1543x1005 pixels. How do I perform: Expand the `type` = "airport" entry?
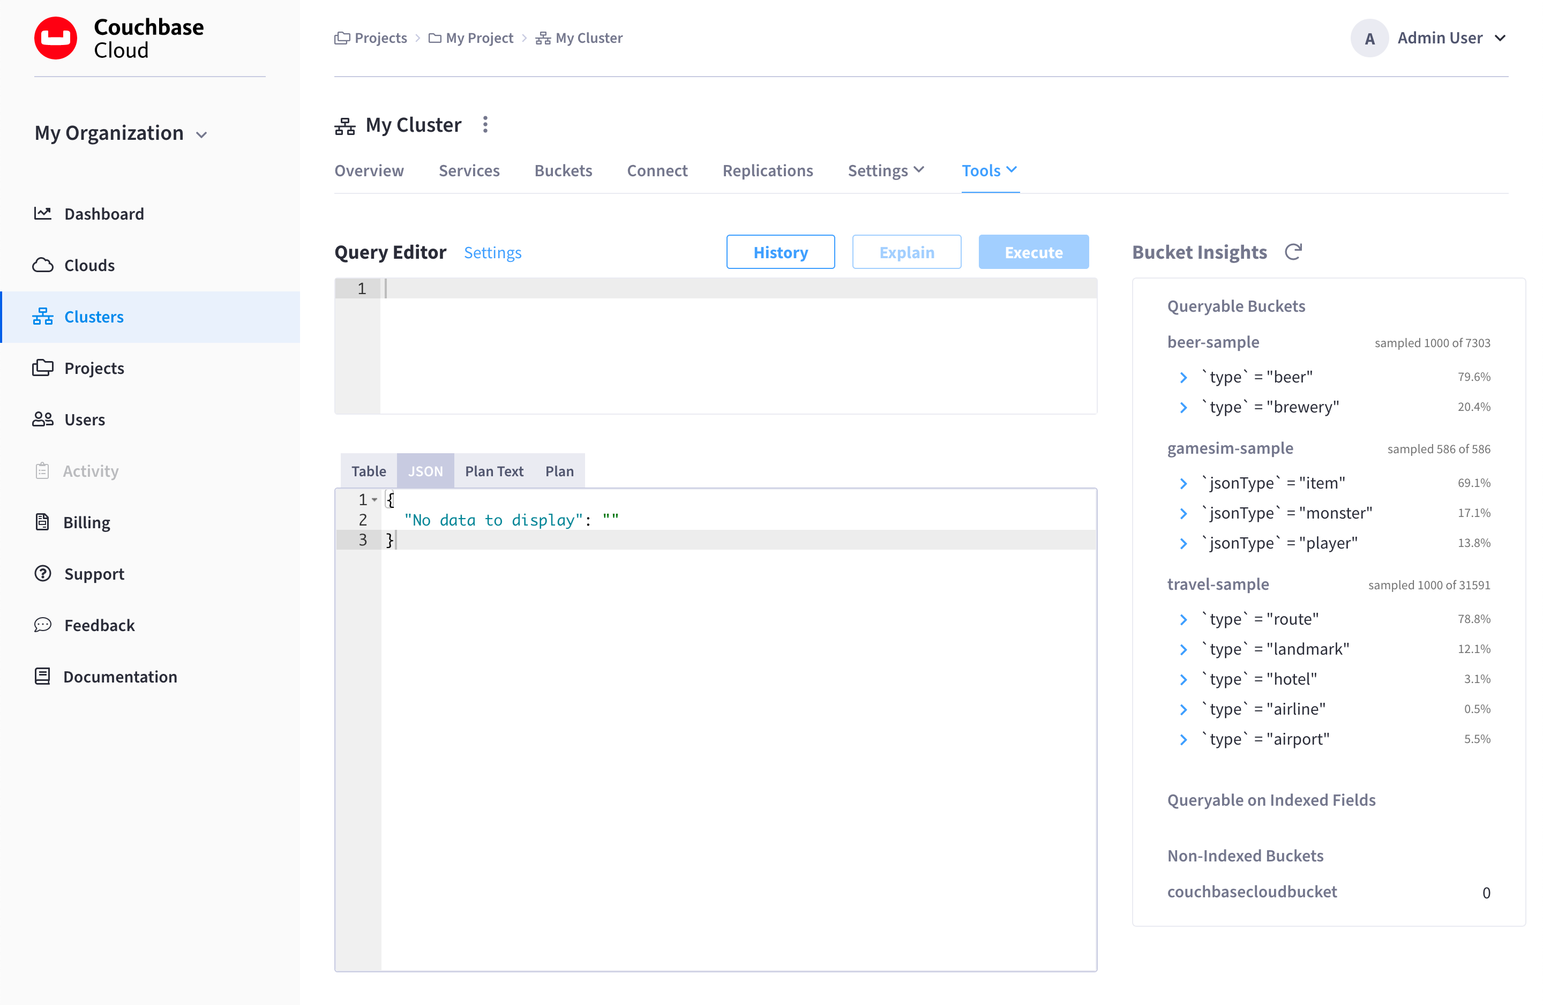(x=1183, y=739)
